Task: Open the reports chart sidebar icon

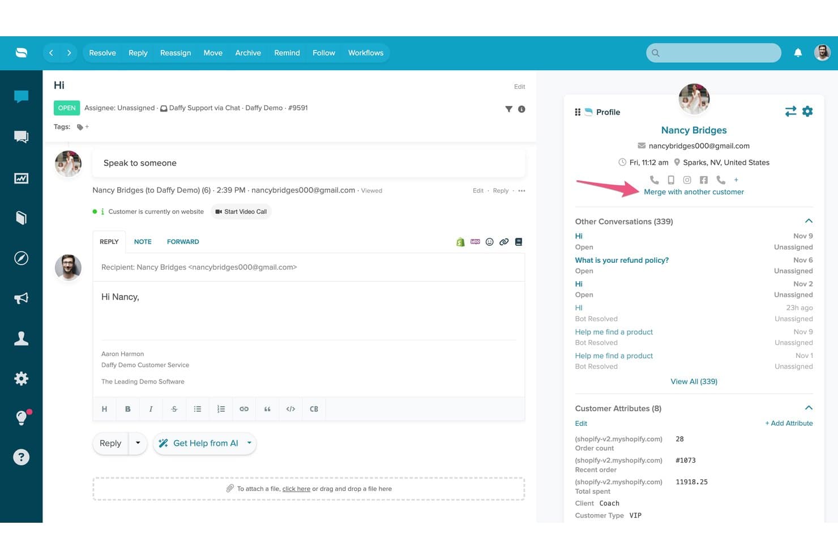Action: pyautogui.click(x=21, y=178)
